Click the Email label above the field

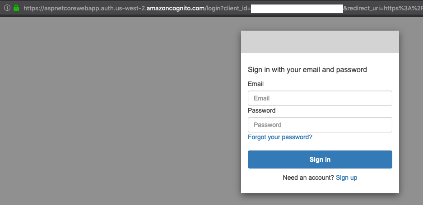point(256,84)
